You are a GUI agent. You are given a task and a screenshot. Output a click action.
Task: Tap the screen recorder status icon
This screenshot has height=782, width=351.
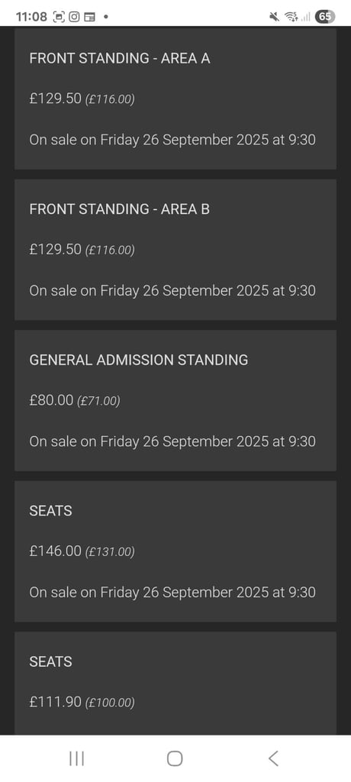click(58, 17)
